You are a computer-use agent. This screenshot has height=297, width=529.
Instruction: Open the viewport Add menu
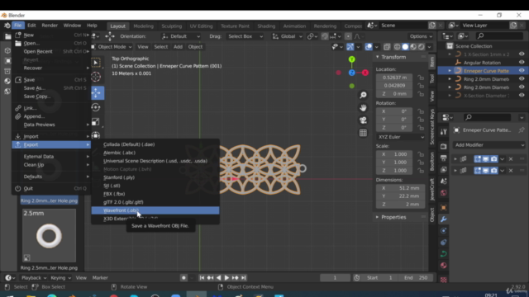point(178,47)
